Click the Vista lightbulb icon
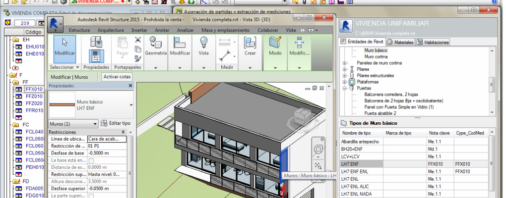Screen dimensions: 506x198 (x=203, y=42)
